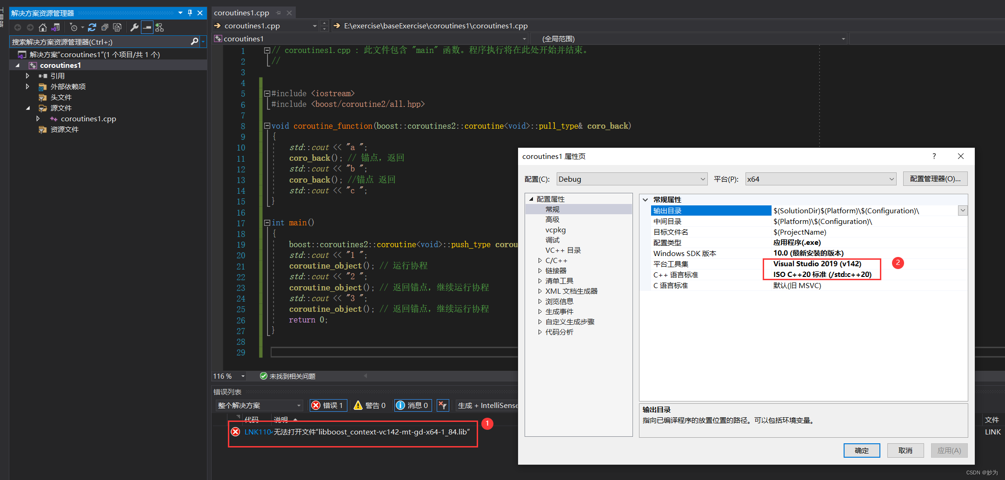Collapse the comment block on line 1
The image size is (1005, 480).
(x=267, y=50)
